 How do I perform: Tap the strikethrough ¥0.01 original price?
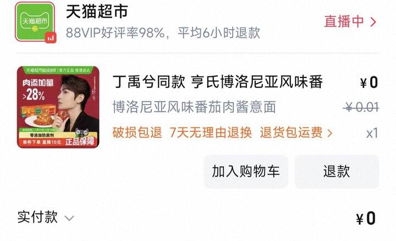tap(361, 107)
